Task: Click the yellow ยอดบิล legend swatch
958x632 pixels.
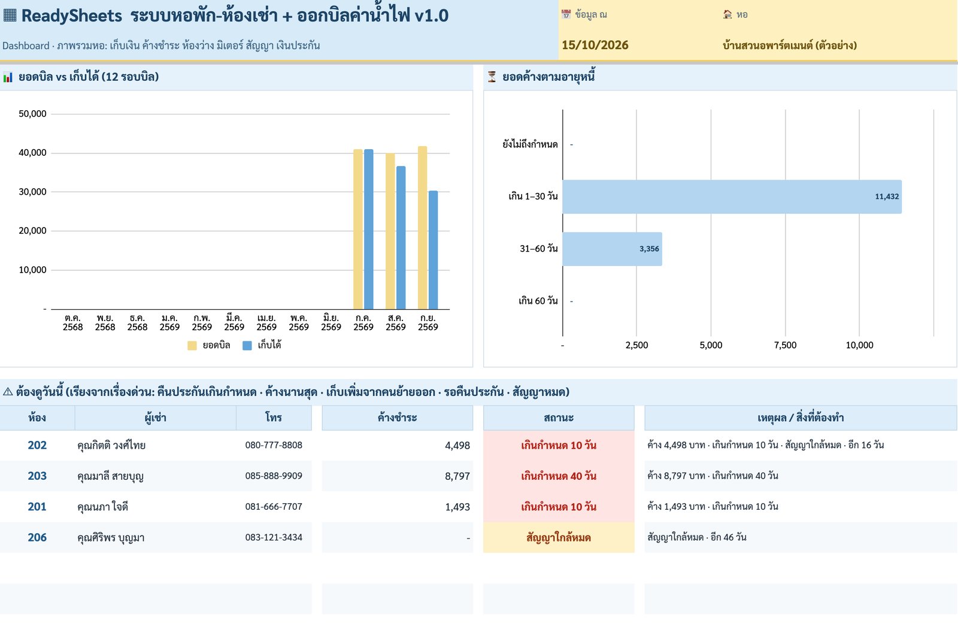Action: coord(192,345)
